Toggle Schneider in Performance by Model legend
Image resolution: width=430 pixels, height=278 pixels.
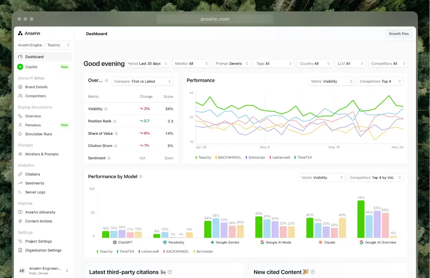(204, 251)
